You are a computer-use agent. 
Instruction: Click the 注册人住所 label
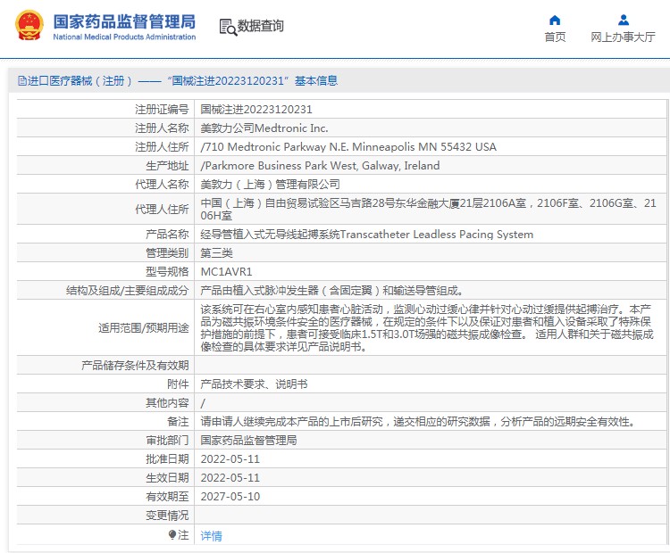click(x=162, y=147)
